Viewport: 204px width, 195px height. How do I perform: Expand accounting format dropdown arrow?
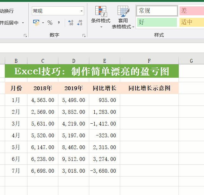click(43, 23)
